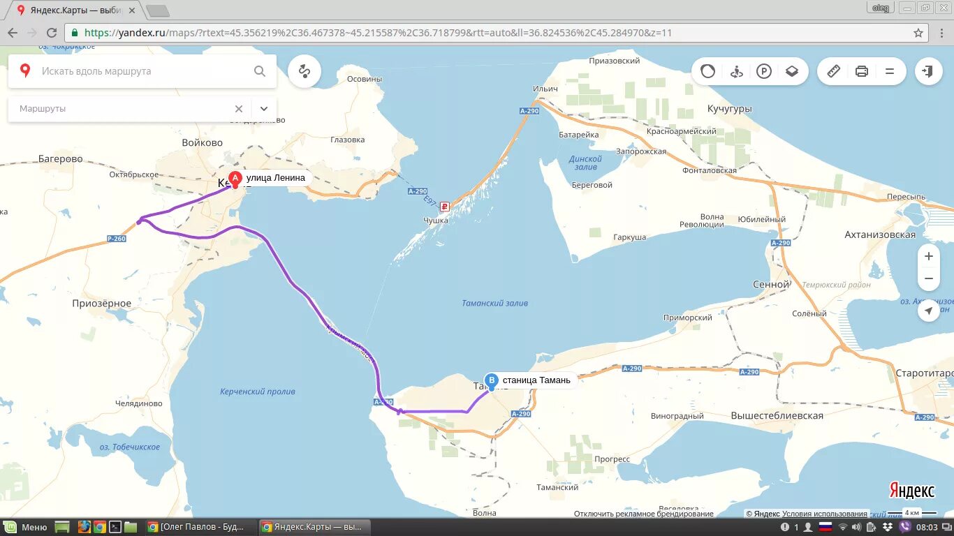This screenshot has height=536, width=954.
Task: Bookmark this page with star icon
Action: point(918,33)
